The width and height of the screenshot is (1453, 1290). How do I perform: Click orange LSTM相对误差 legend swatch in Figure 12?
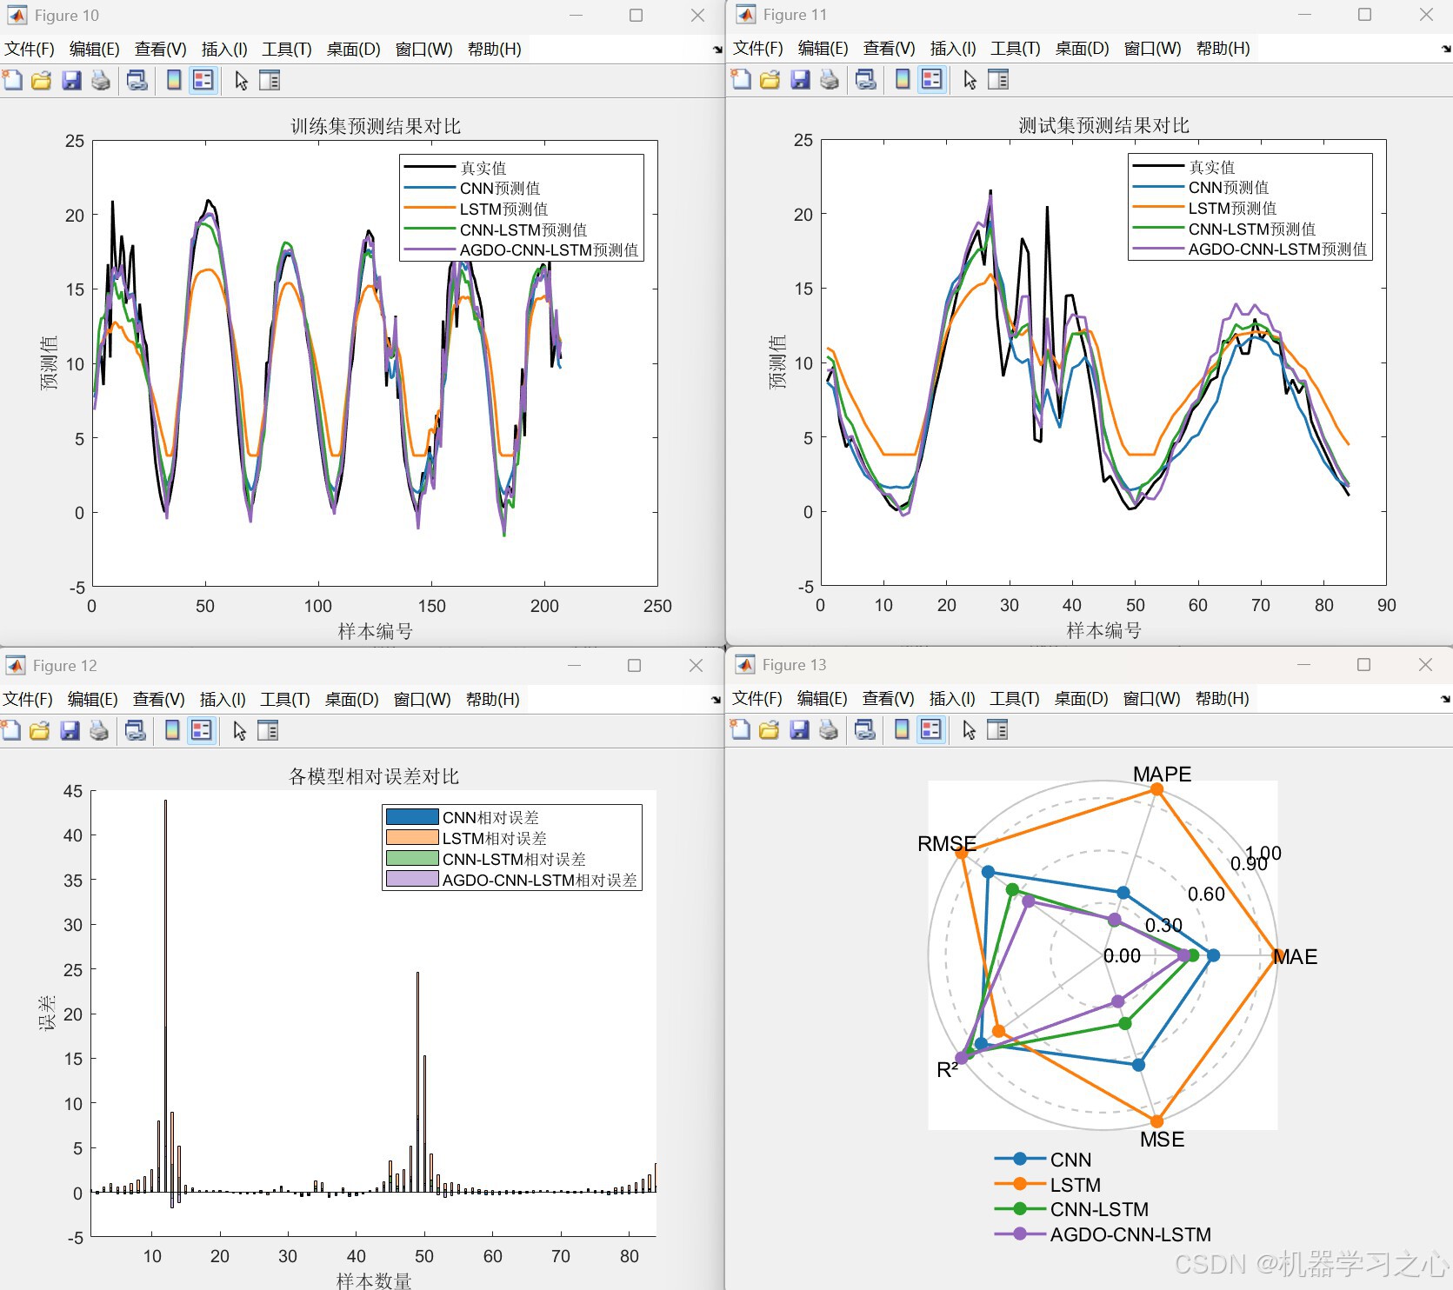412,838
